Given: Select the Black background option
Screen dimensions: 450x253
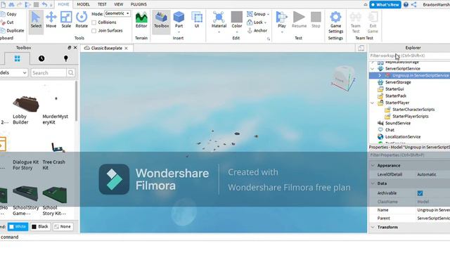Looking at the screenshot, I should point(40,226).
